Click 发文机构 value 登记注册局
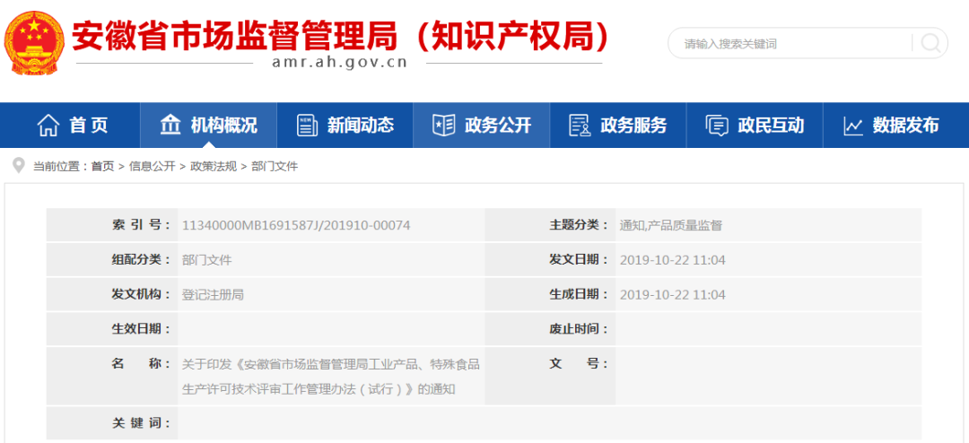The image size is (969, 443). pyautogui.click(x=214, y=295)
